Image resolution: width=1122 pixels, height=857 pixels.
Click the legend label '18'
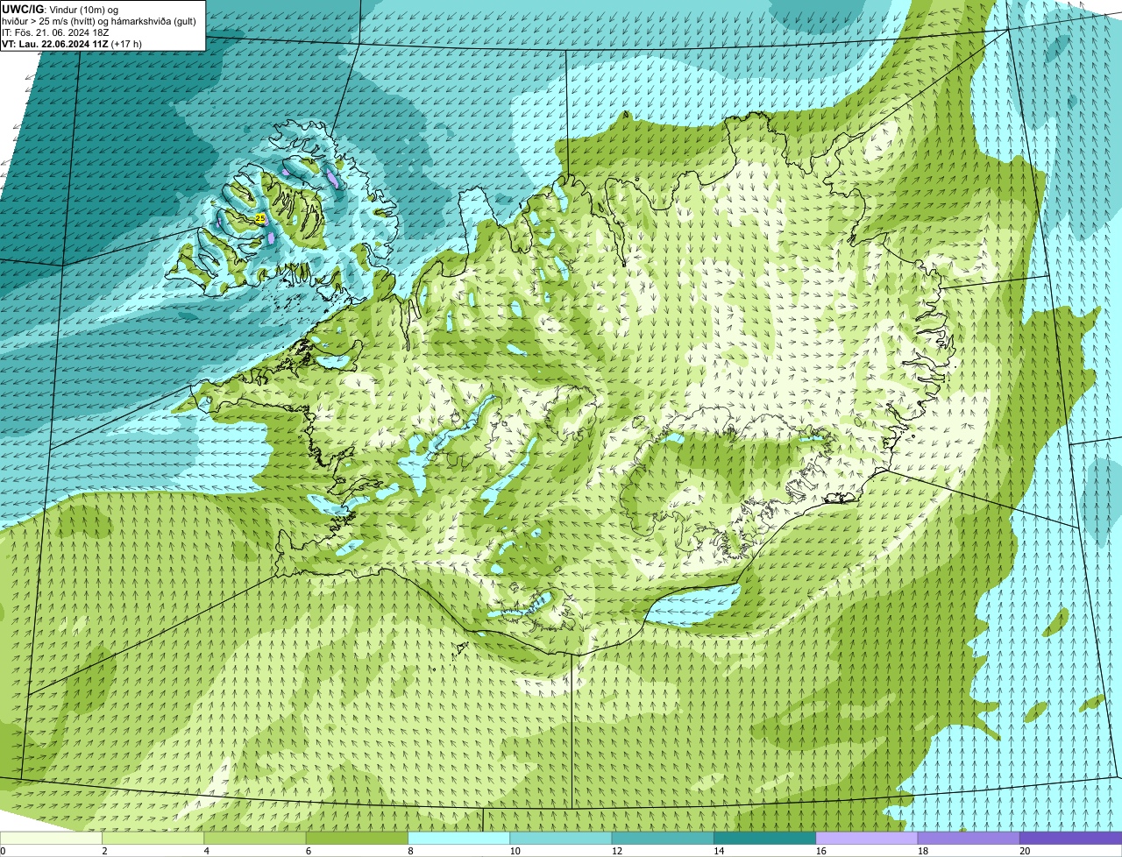pos(922,851)
